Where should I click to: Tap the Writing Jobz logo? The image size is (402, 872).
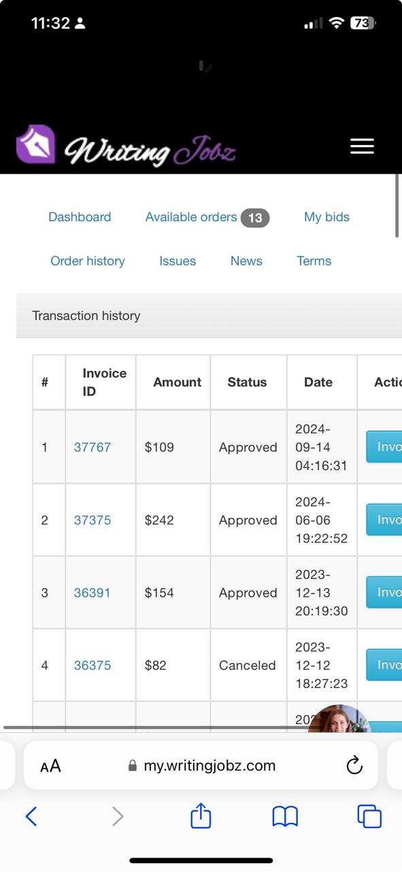127,145
